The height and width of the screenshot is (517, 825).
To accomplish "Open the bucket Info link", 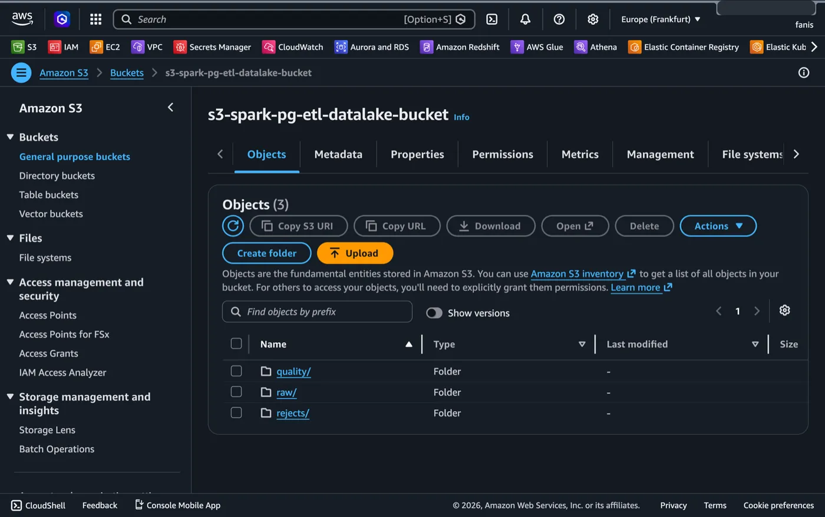I will point(461,117).
